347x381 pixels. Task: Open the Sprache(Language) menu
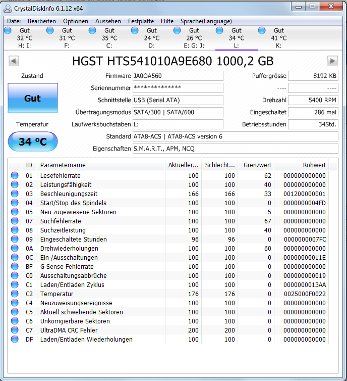coord(206,21)
